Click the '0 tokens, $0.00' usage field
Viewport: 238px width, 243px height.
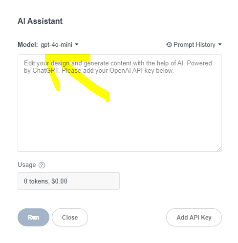tap(68, 181)
